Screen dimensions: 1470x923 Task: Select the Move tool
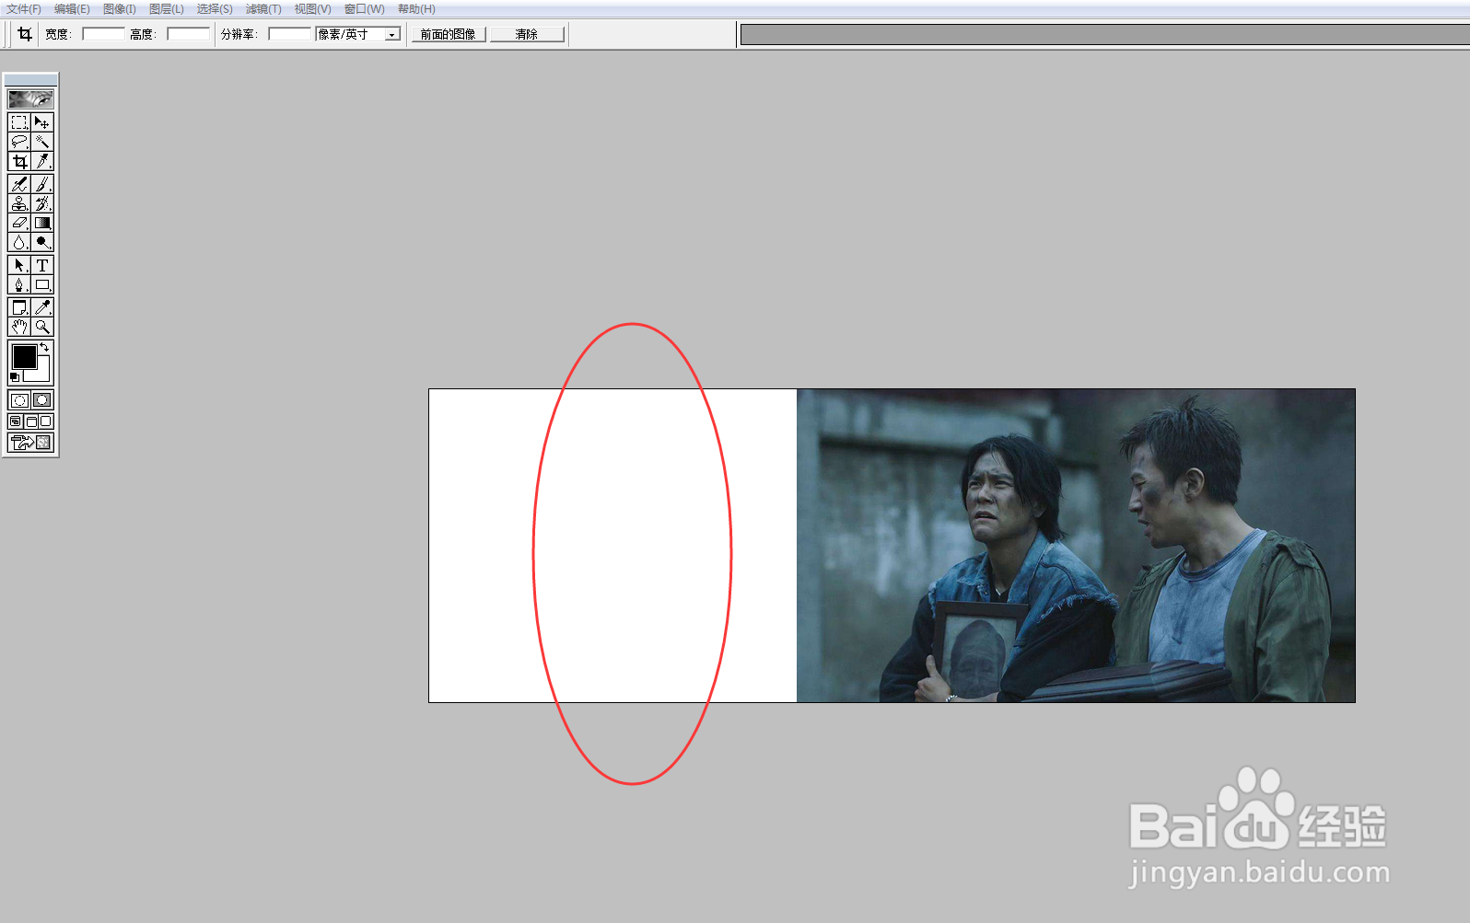coord(42,122)
